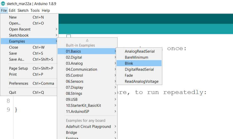The height and width of the screenshot is (139, 233).
Task: Open the Blink example sketch
Action: coord(139,63)
